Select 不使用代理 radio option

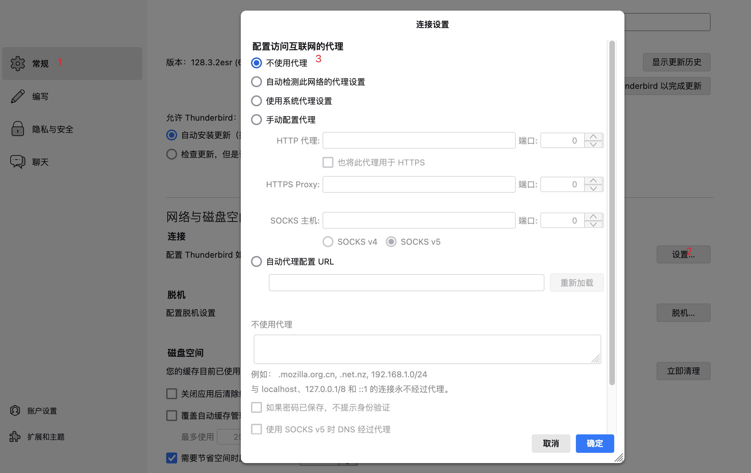coord(256,63)
